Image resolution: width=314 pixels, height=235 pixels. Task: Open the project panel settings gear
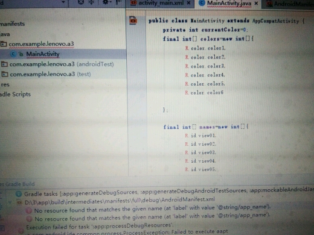[106, 2]
